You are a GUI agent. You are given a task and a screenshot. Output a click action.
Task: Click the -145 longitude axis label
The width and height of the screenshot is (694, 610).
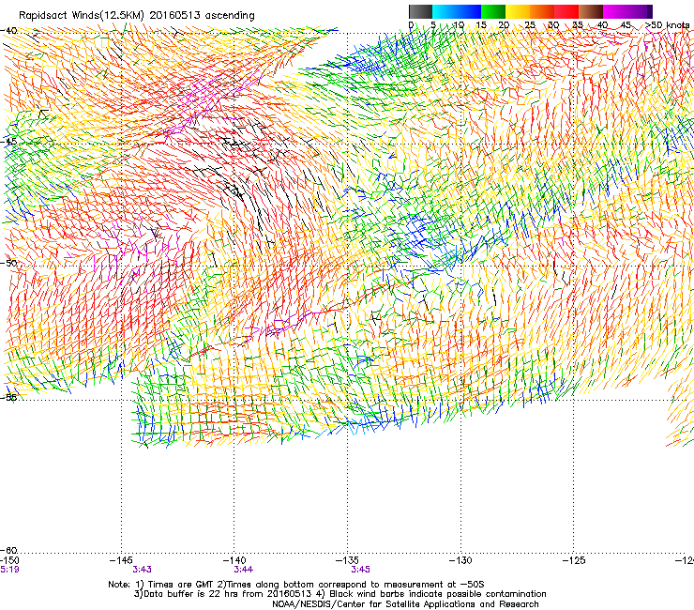pyautogui.click(x=121, y=560)
